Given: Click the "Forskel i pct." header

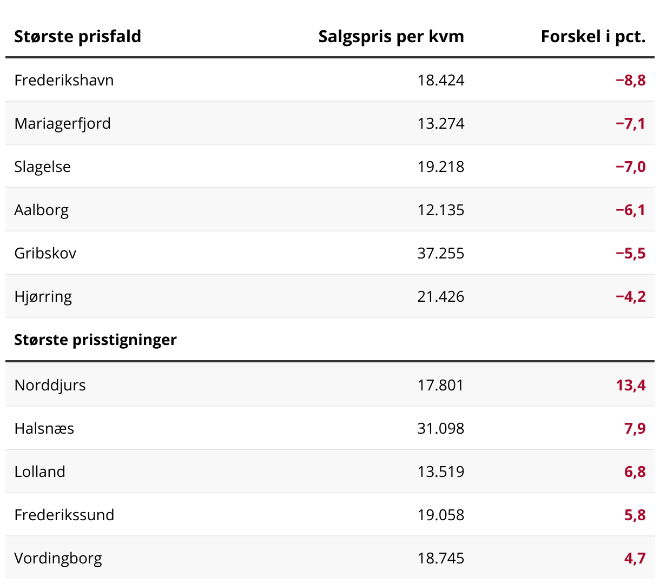Looking at the screenshot, I should coord(593,37).
